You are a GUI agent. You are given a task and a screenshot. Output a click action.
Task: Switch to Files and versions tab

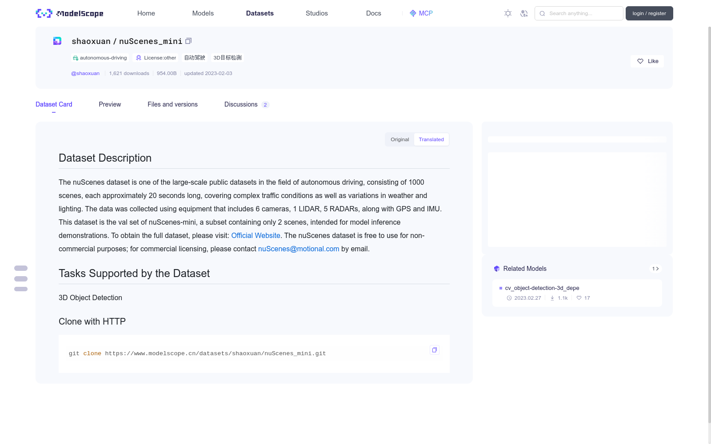click(172, 104)
